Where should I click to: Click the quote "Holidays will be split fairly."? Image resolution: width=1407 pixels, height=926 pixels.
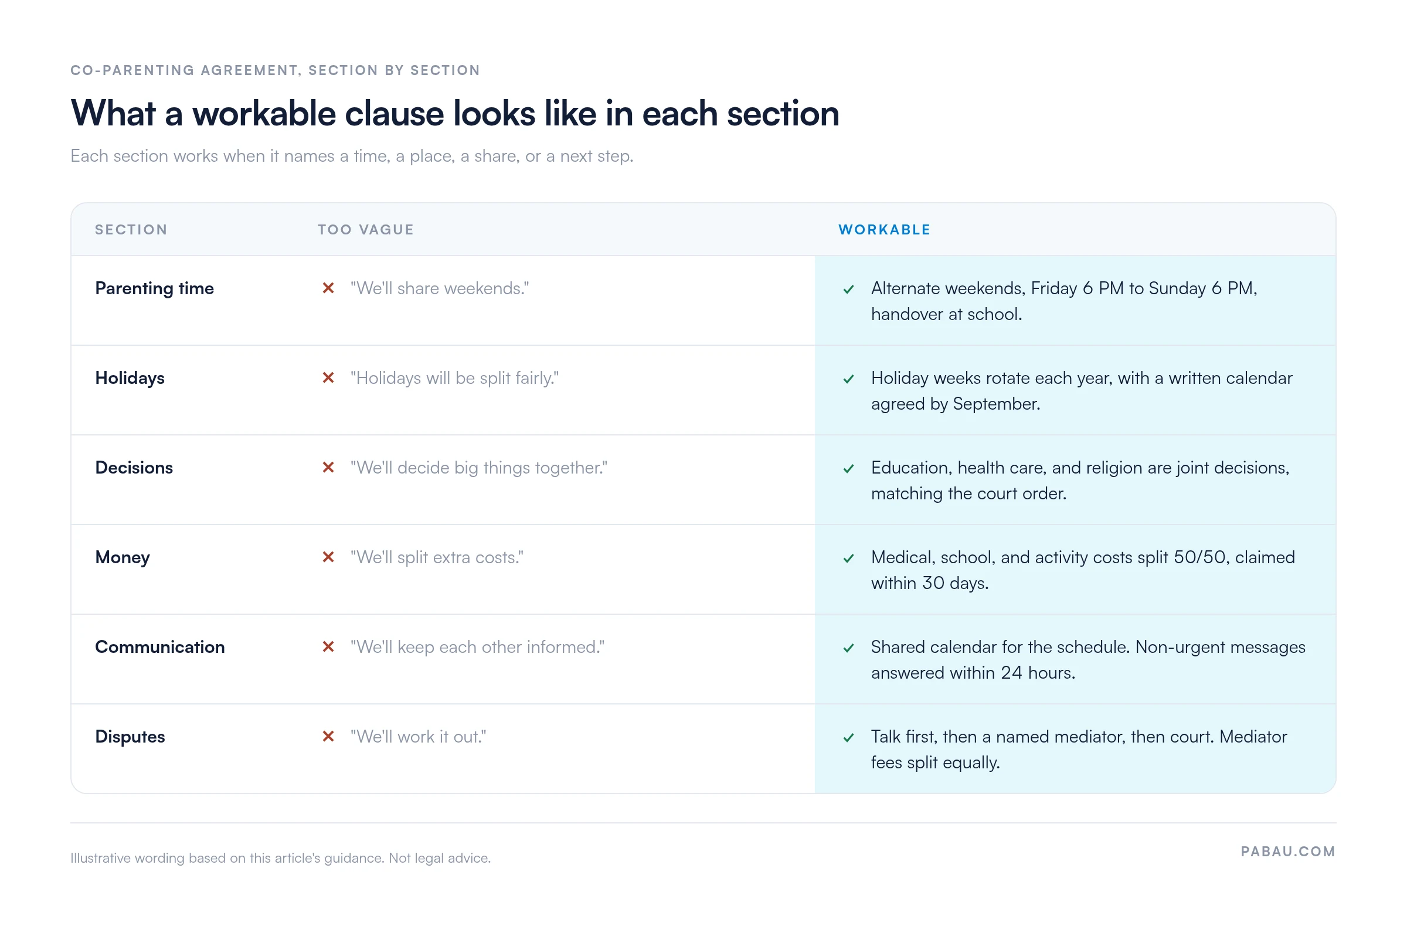[454, 378]
